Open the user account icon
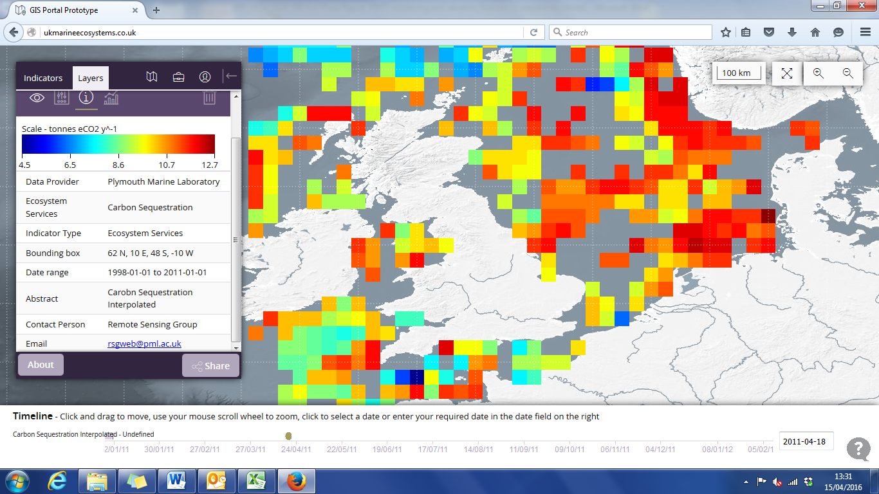 205,76
